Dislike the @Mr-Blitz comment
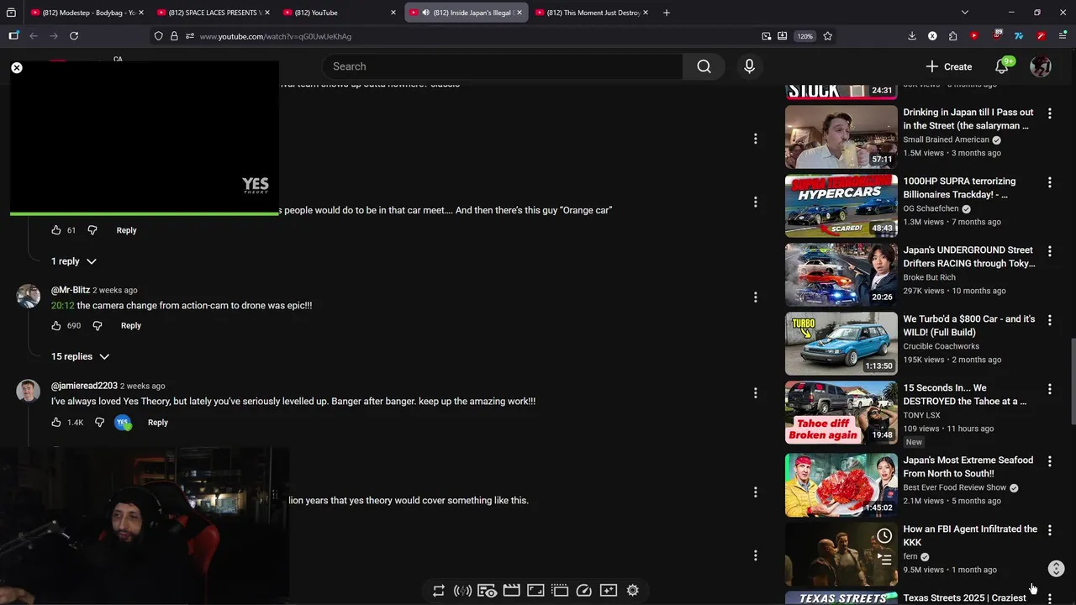This screenshot has width=1076, height=605. (97, 325)
